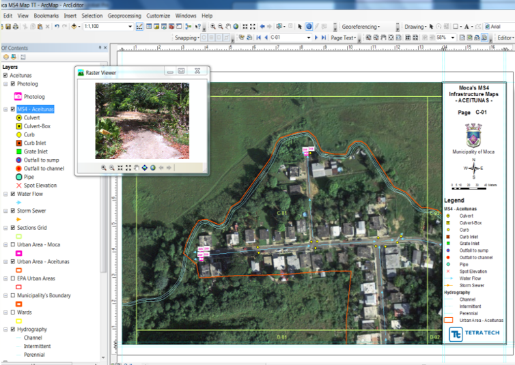The height and width of the screenshot is (365, 515).
Task: Click the Raster Viewer zoom out icon
Action: (112, 167)
